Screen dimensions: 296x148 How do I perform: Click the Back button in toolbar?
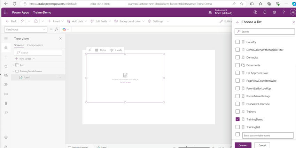pyautogui.click(x=11, y=21)
